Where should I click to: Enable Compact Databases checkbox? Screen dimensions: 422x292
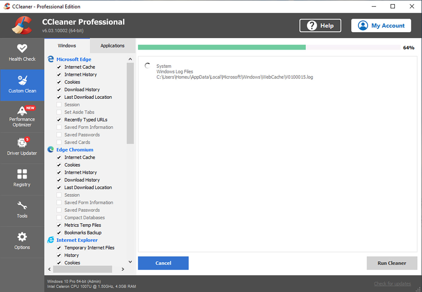coord(59,217)
